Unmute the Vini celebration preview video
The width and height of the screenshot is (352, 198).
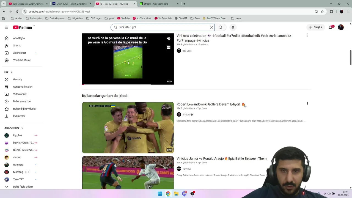click(x=169, y=38)
